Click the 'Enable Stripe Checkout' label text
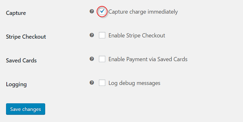Screen dimensions: 243x122 [137, 35]
